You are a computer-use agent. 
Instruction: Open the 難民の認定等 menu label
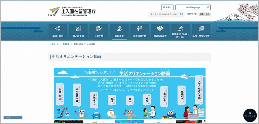(x=160, y=36)
